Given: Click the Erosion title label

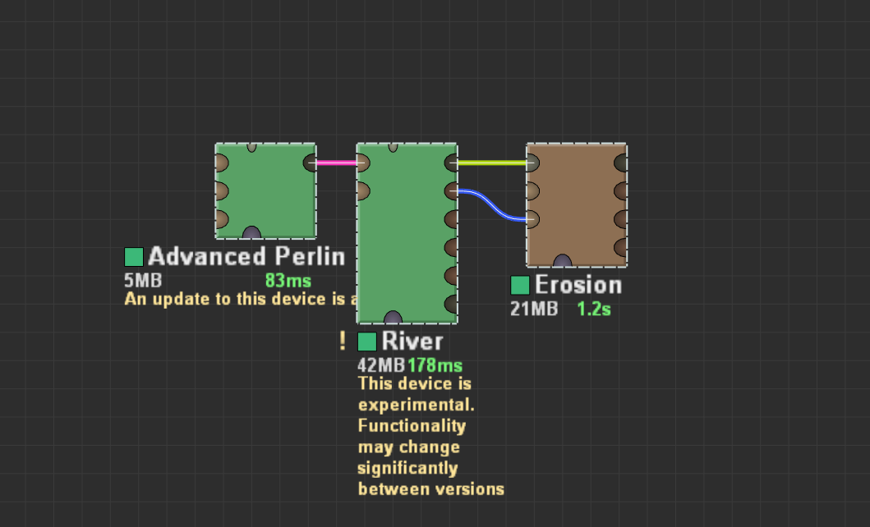Looking at the screenshot, I should point(579,285).
